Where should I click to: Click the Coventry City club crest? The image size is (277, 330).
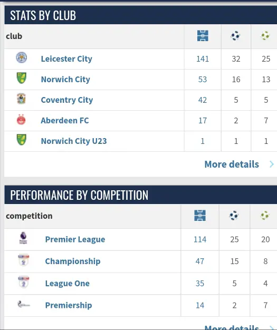pyautogui.click(x=21, y=99)
